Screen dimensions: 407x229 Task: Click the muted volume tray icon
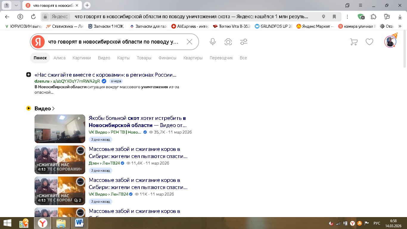pos(331,223)
